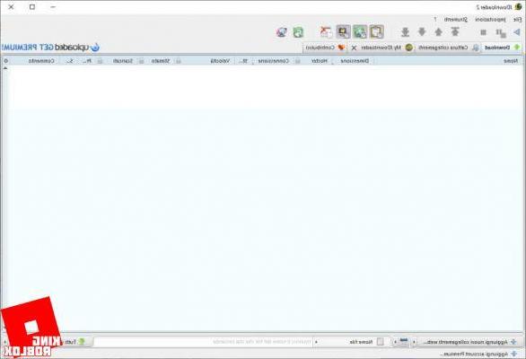The height and width of the screenshot is (359, 526).
Task: Click into the bottom search input field
Action: pos(203,342)
